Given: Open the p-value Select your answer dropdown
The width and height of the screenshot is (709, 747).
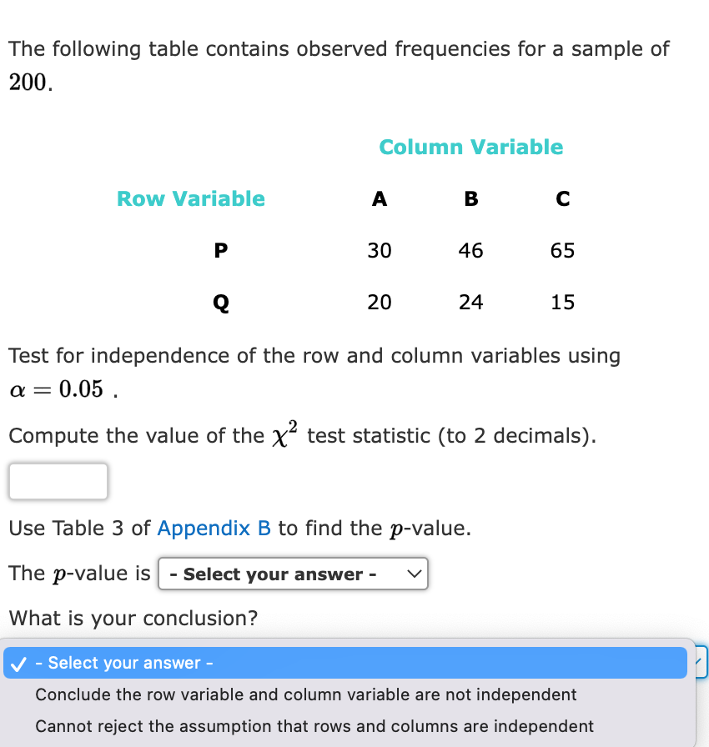Looking at the screenshot, I should click(x=293, y=574).
